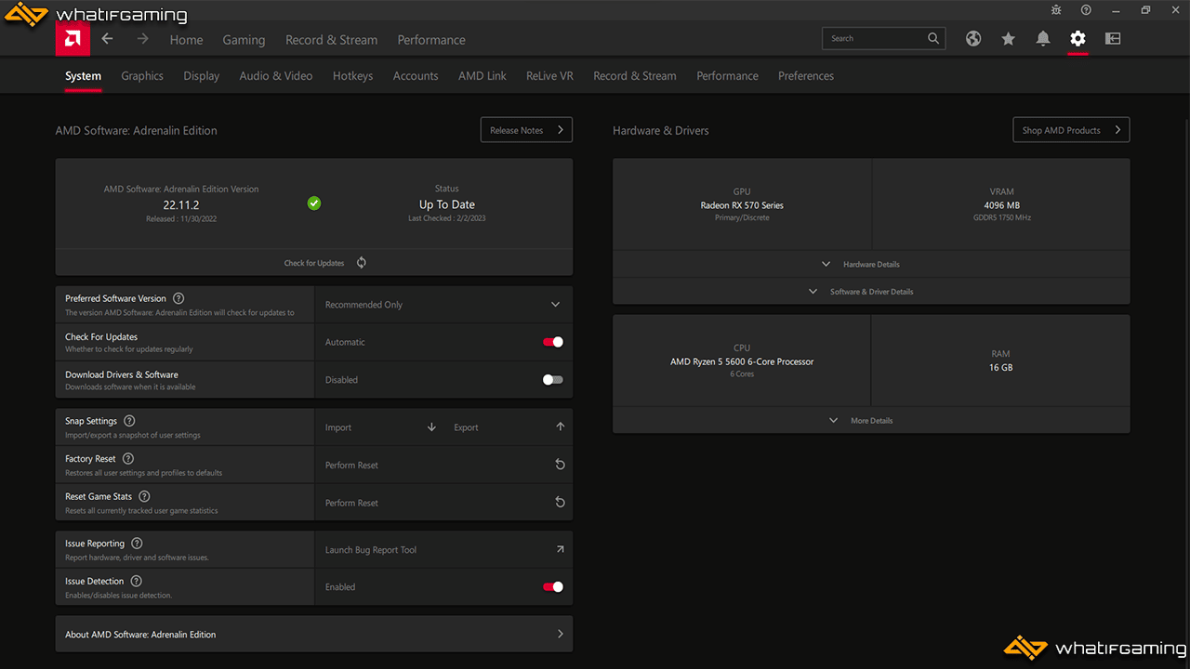Expand CPU More Details section
The image size is (1190, 669).
tap(871, 420)
